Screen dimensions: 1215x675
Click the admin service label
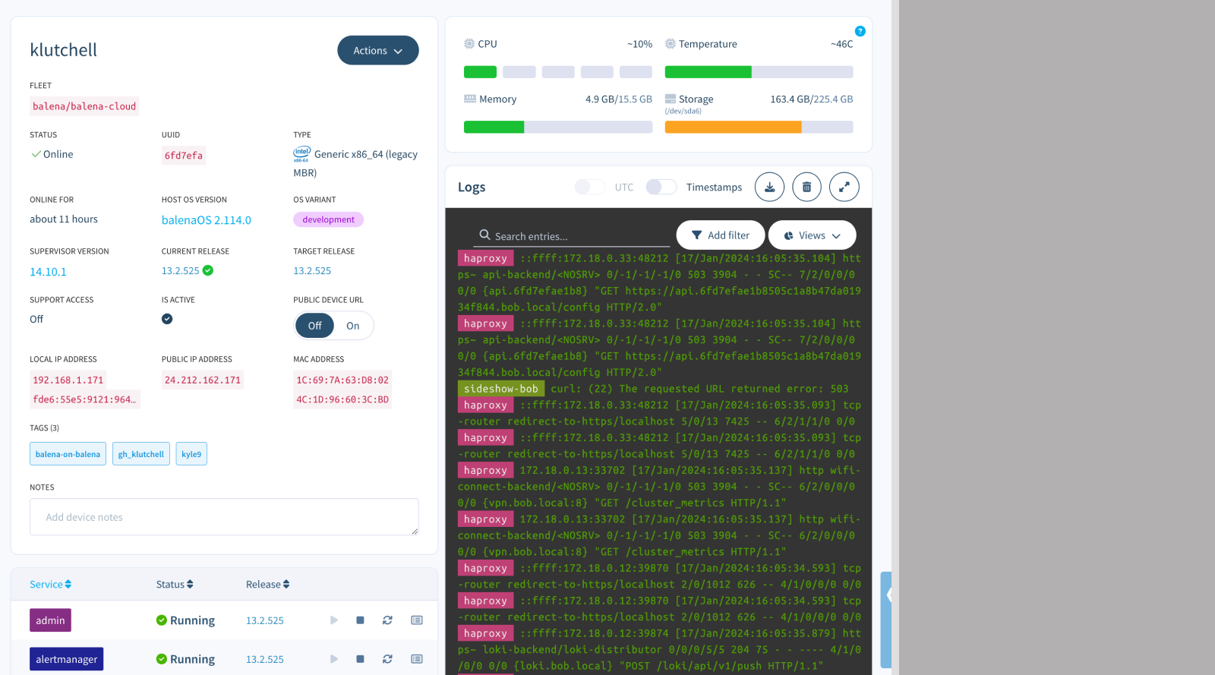coord(50,620)
